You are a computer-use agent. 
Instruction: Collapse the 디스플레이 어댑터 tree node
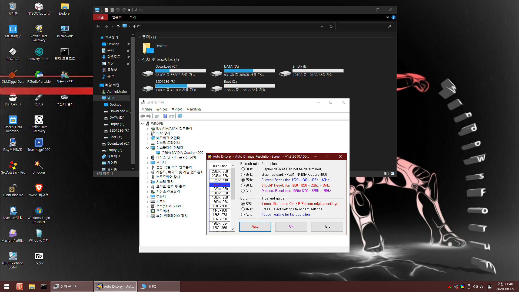coord(147,148)
